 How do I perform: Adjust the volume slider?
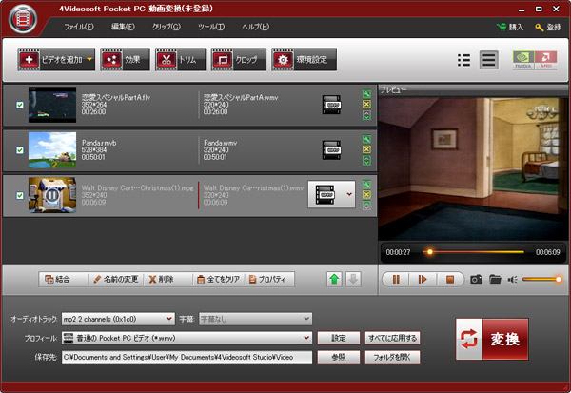[541, 280]
